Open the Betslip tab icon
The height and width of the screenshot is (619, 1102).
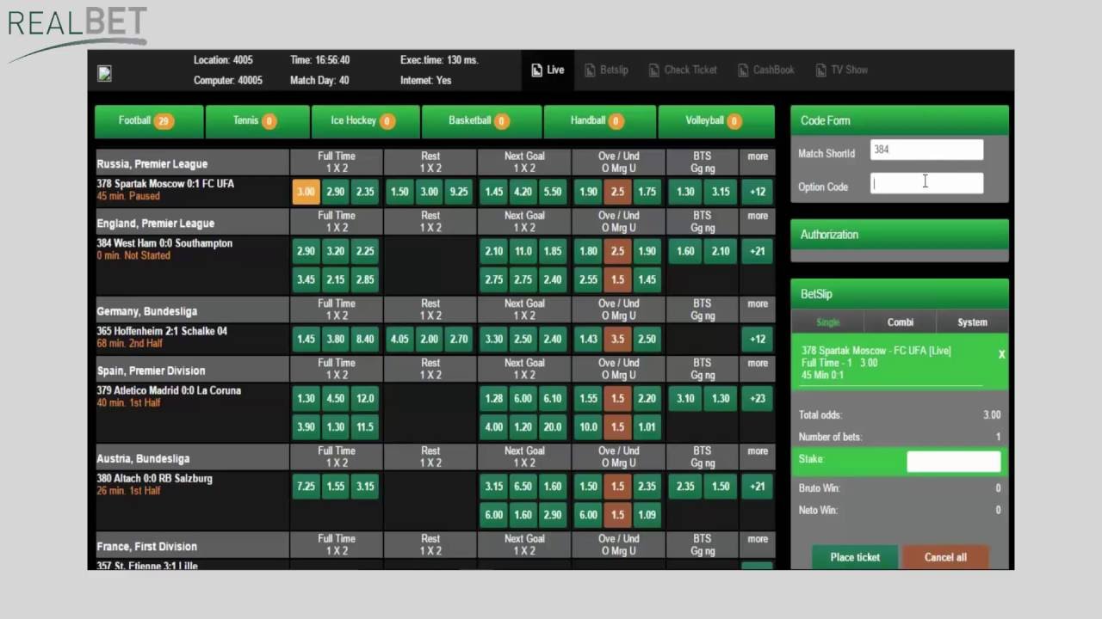coord(590,70)
